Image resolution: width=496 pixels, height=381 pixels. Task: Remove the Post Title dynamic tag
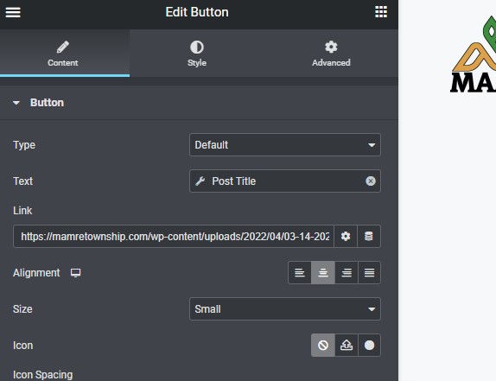pyautogui.click(x=371, y=181)
